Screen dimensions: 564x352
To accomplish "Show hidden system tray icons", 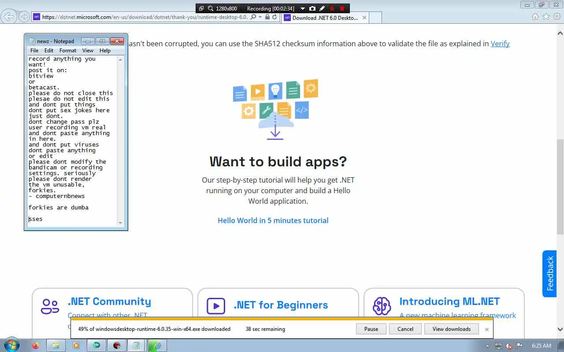I will click(x=487, y=346).
